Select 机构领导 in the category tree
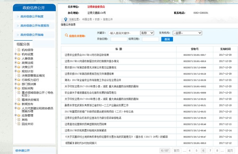 point(27,50)
